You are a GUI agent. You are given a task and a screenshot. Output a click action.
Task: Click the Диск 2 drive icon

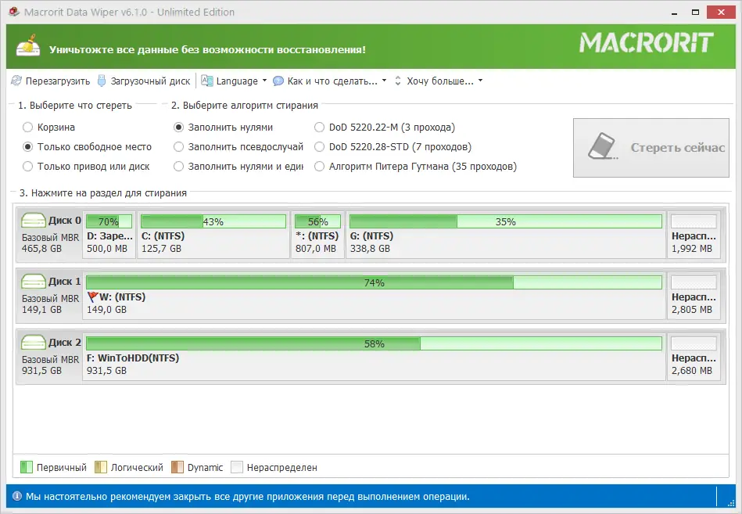[x=33, y=342]
